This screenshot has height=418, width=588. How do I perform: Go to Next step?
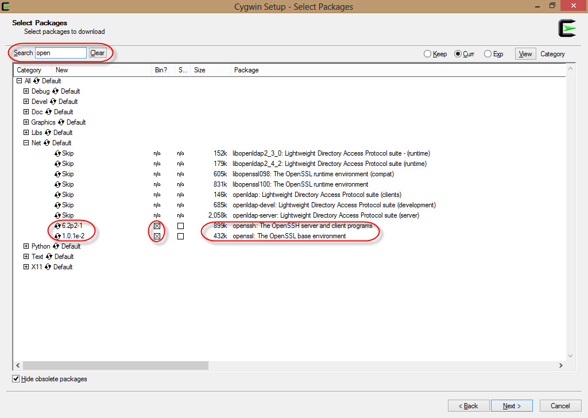coord(512,405)
